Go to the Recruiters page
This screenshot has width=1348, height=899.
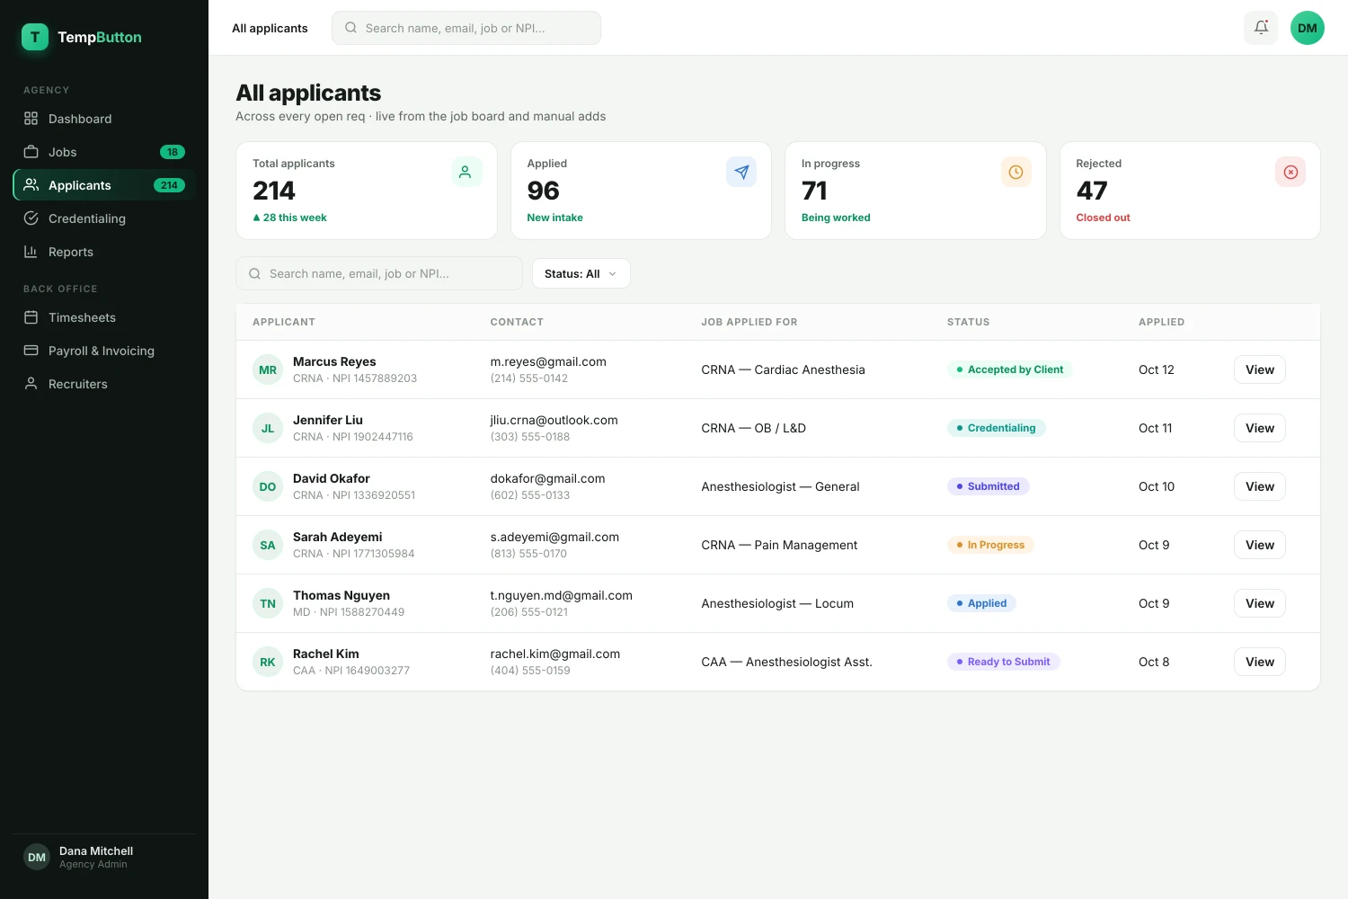point(104,384)
